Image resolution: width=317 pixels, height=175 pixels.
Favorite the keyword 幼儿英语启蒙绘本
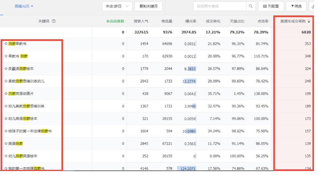(x=6, y=119)
